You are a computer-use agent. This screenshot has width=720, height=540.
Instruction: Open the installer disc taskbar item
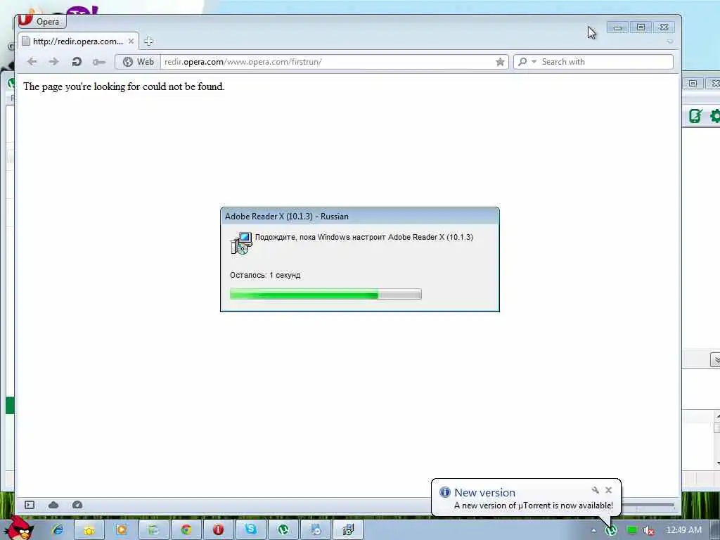316,530
